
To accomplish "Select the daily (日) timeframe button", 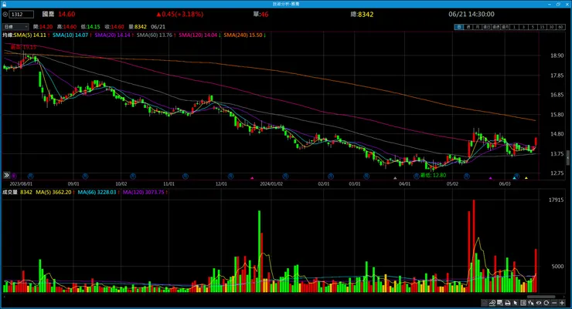I will click(x=459, y=27).
